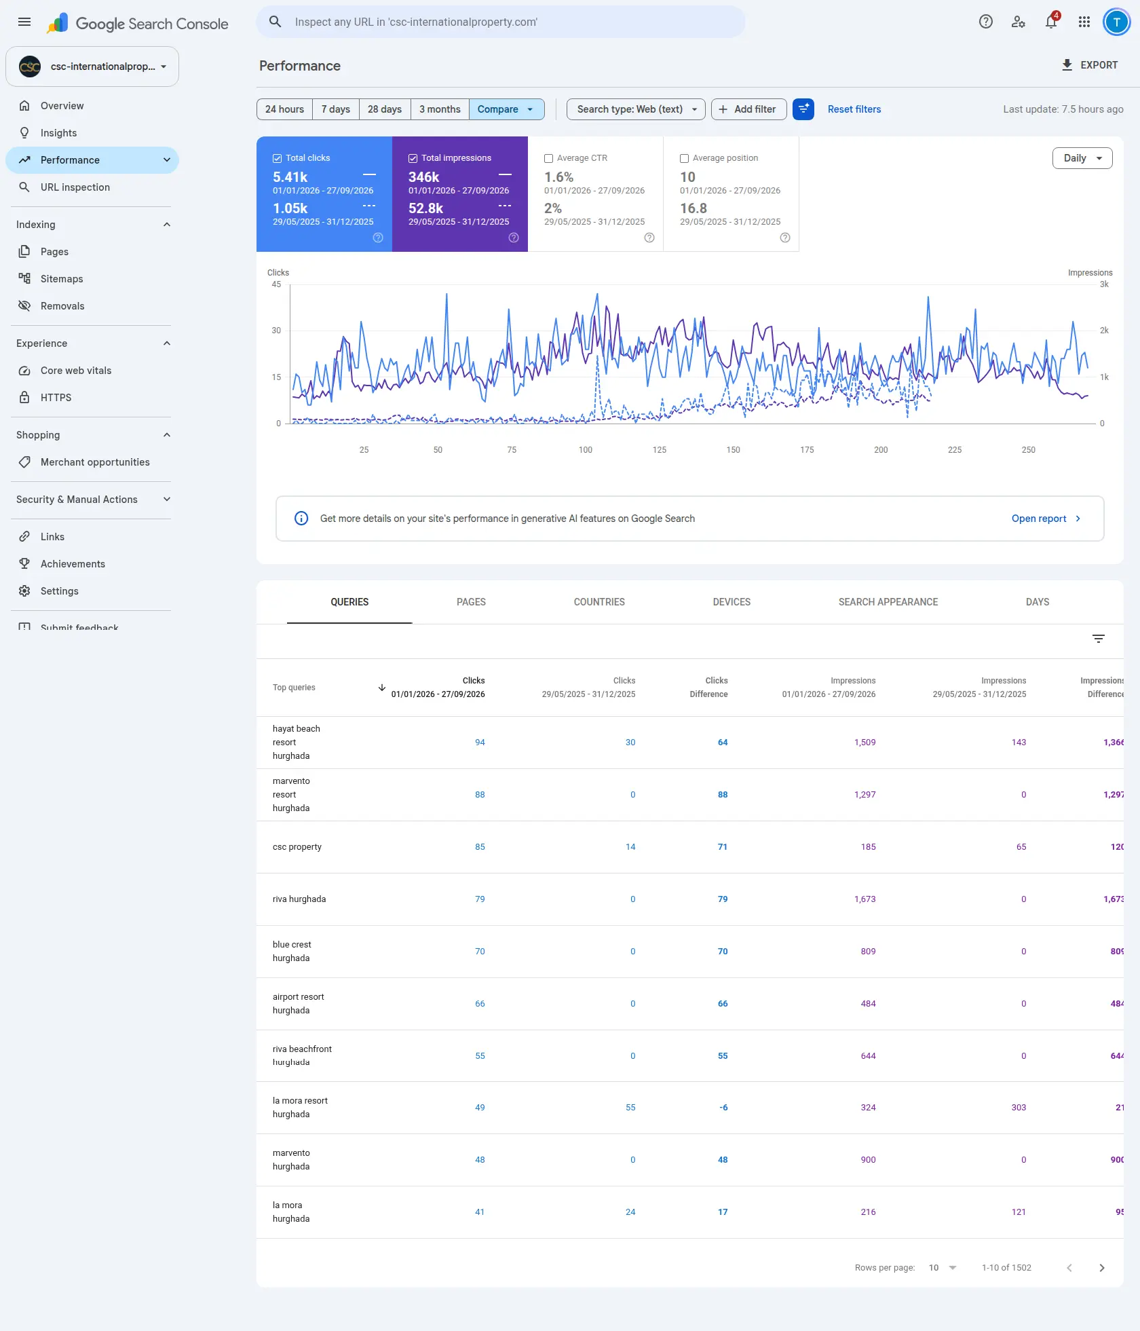Click the Total clicks help icon
This screenshot has width=1140, height=1331.
[378, 238]
